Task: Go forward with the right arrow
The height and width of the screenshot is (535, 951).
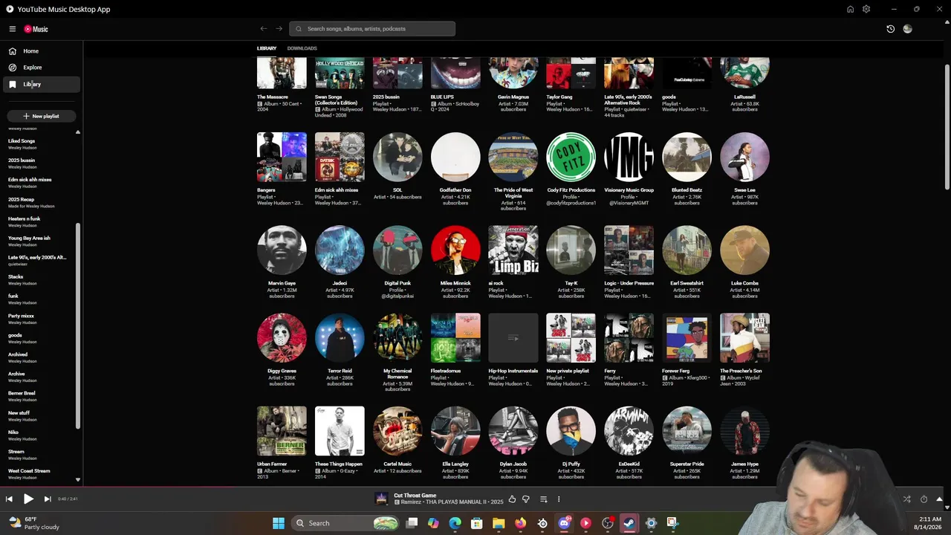Action: click(279, 29)
